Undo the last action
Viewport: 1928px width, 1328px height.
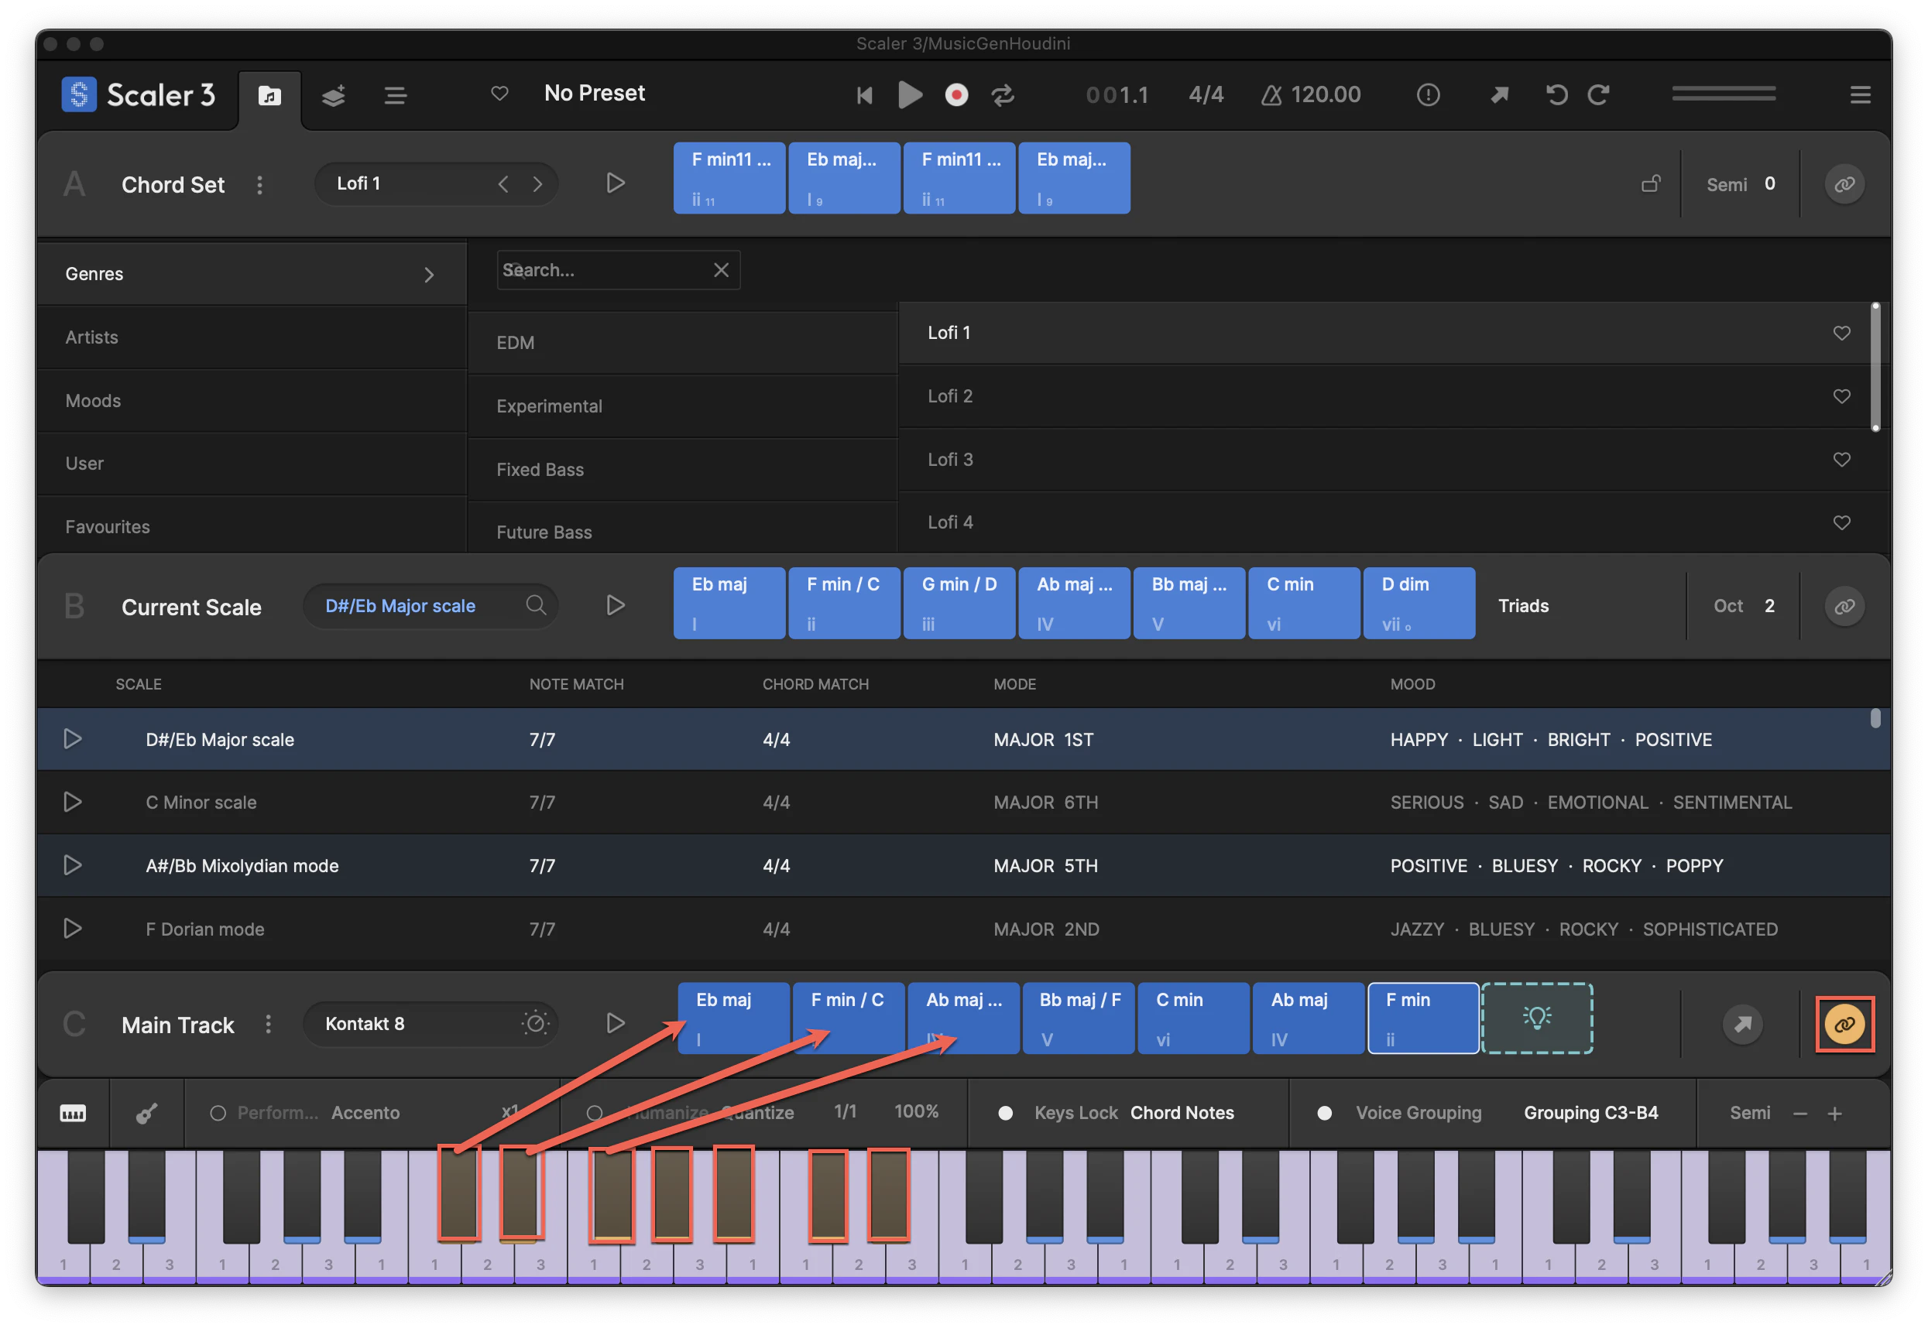[x=1556, y=95]
